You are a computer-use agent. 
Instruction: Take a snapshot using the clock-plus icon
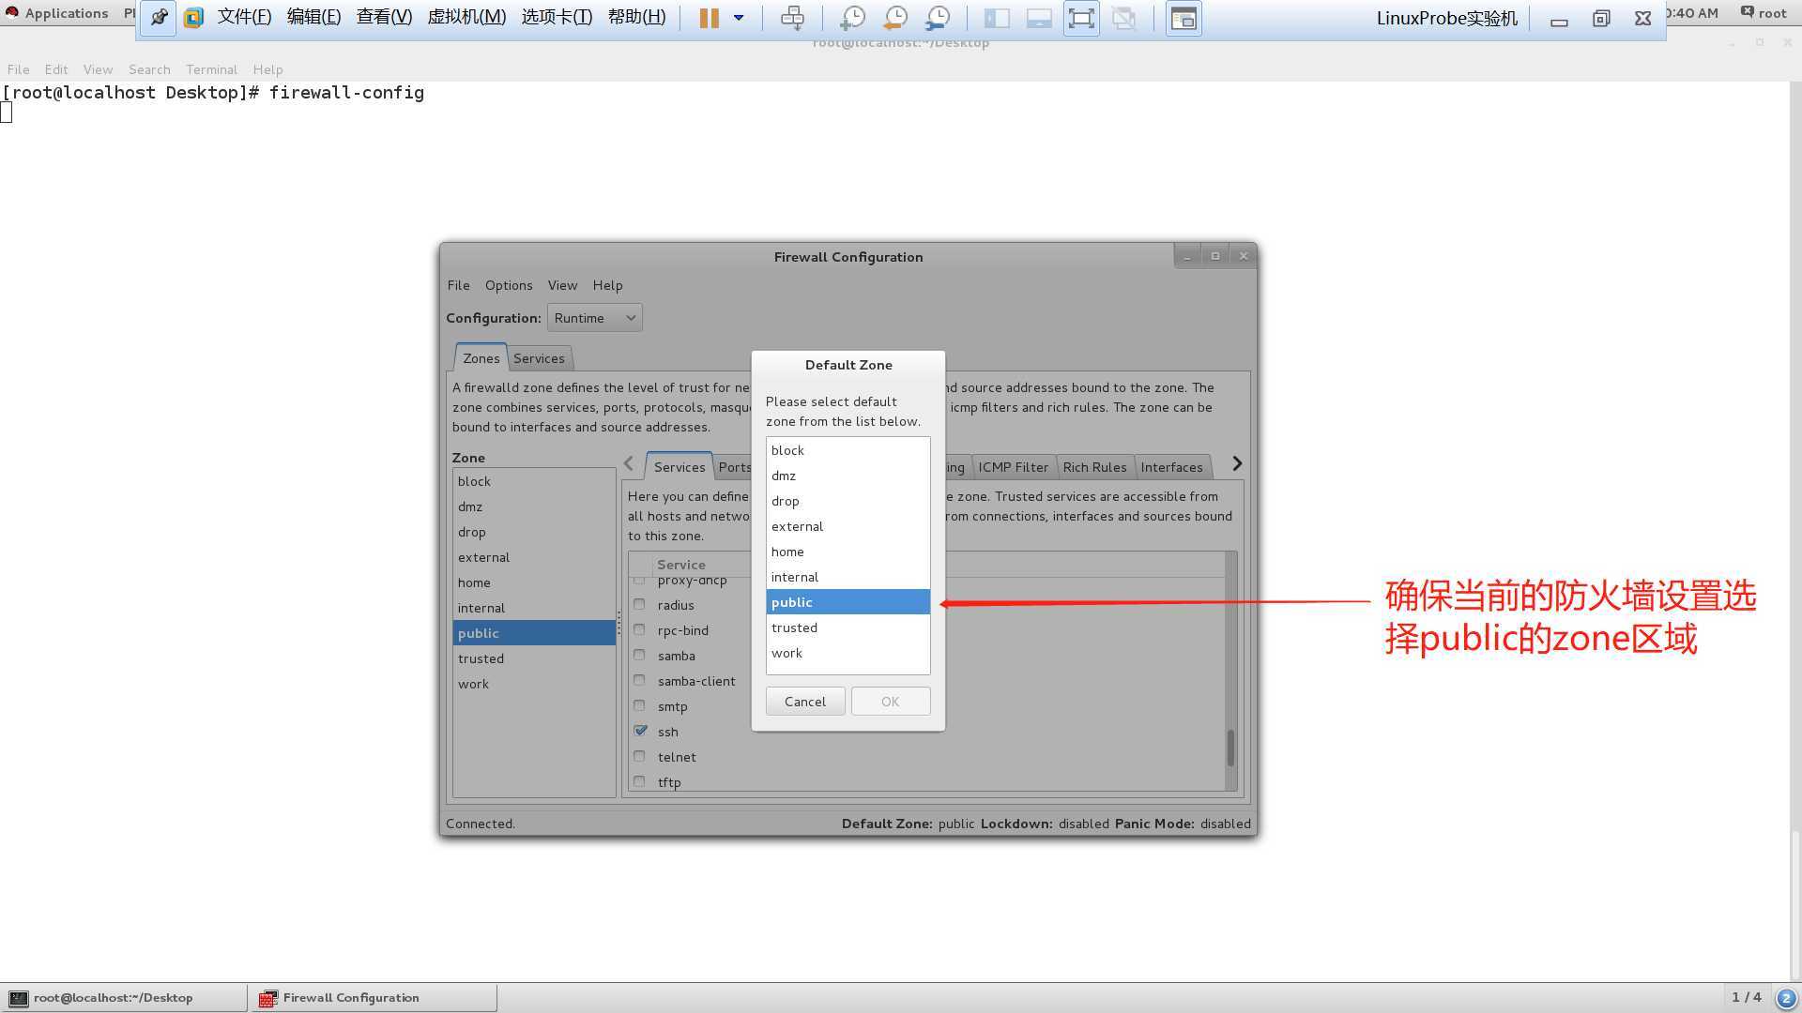(x=852, y=18)
